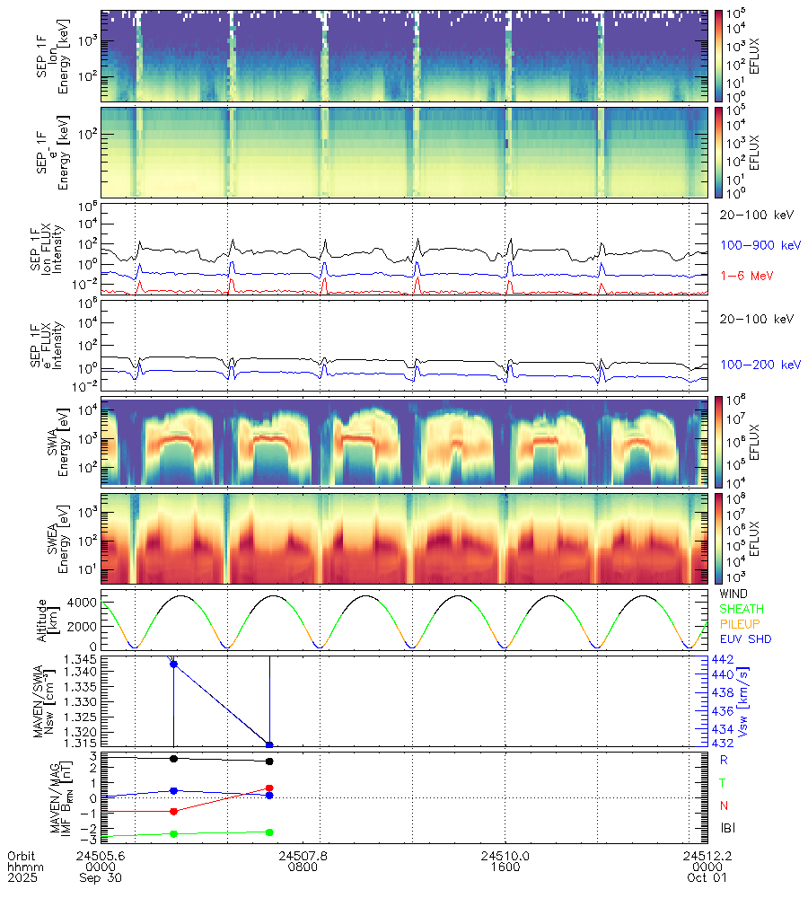This screenshot has width=808, height=898.
Task: Click the 0800 time axis label
Action: click(x=302, y=867)
